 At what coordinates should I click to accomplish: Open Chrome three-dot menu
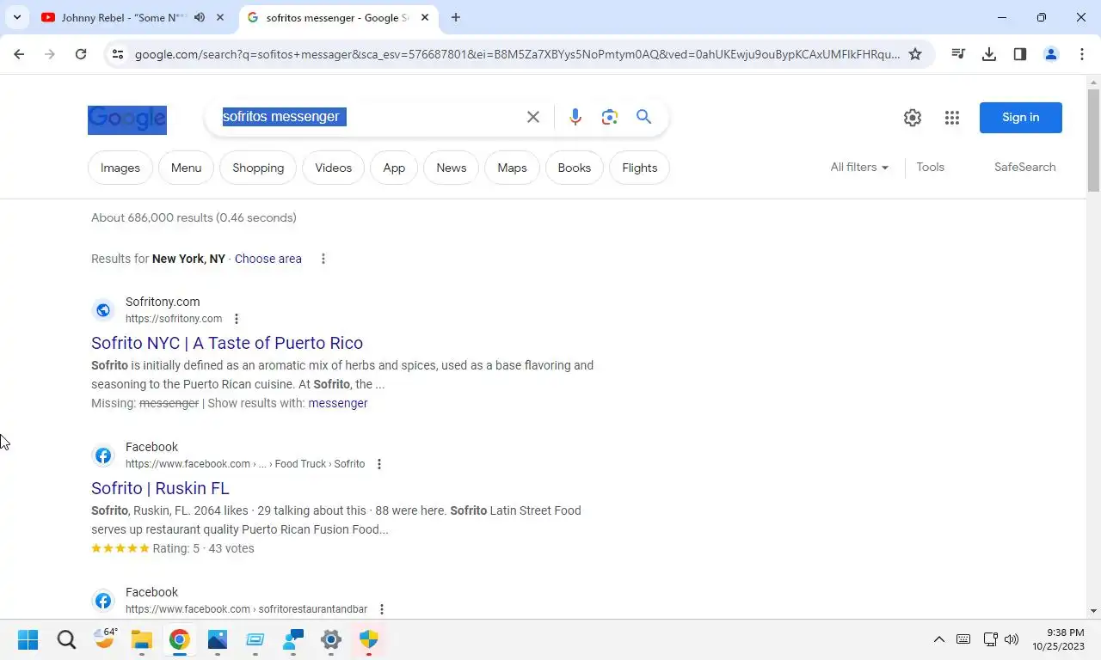1082,54
